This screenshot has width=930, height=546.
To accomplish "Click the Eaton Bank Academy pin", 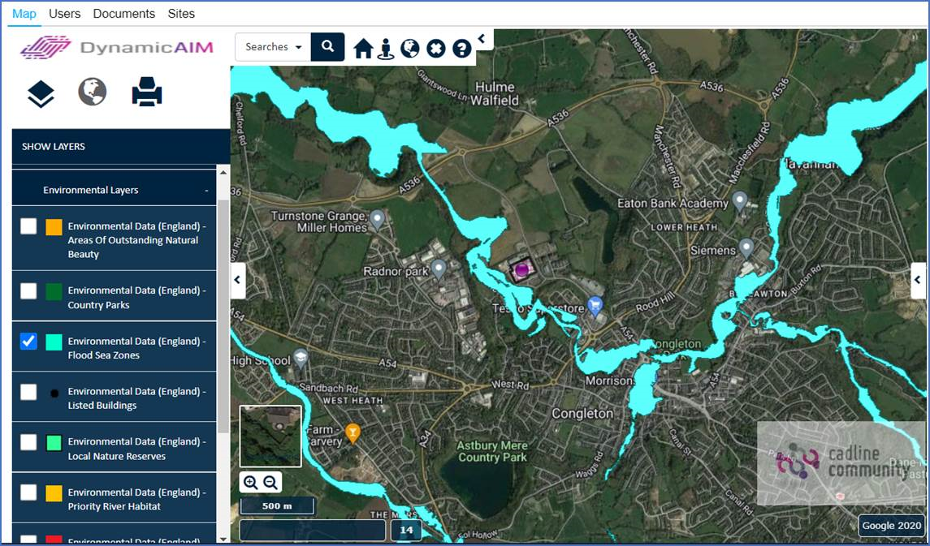I will click(740, 201).
